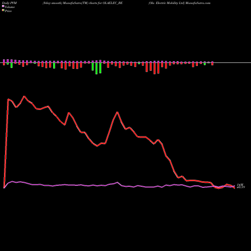Click the "(Ola Electric Mobility Ltd)" company name
Image resolution: width=251 pixels, height=251 pixels.
166,3
